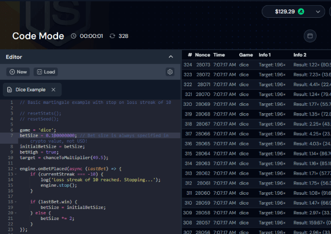
Task: Fold code at line 13 arrow
Action: 15,175
